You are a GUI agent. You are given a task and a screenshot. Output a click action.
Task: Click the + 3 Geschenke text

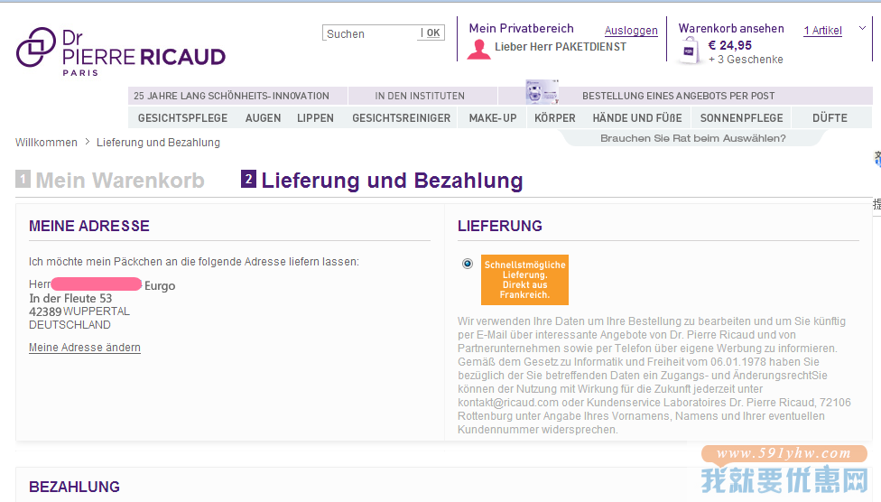pyautogui.click(x=746, y=60)
